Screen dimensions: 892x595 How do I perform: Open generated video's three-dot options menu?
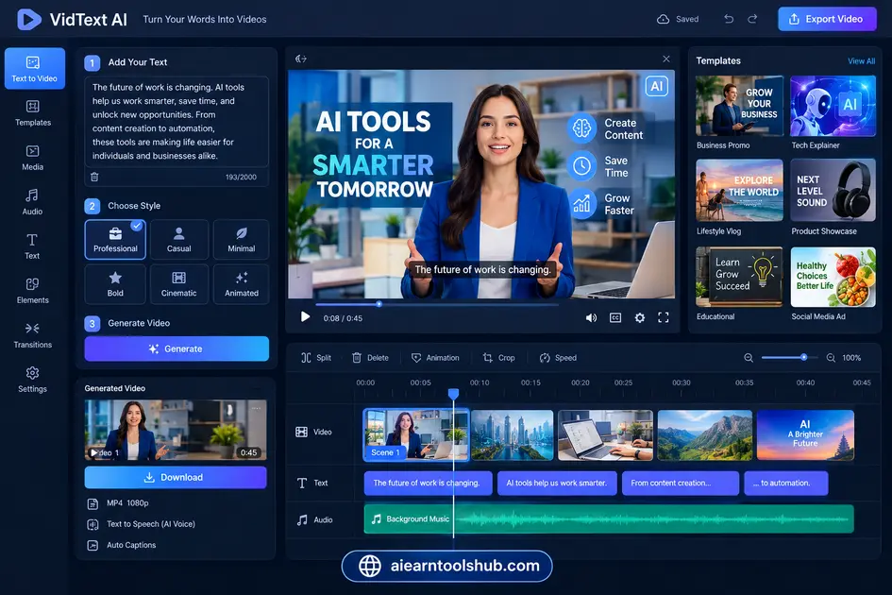256,408
